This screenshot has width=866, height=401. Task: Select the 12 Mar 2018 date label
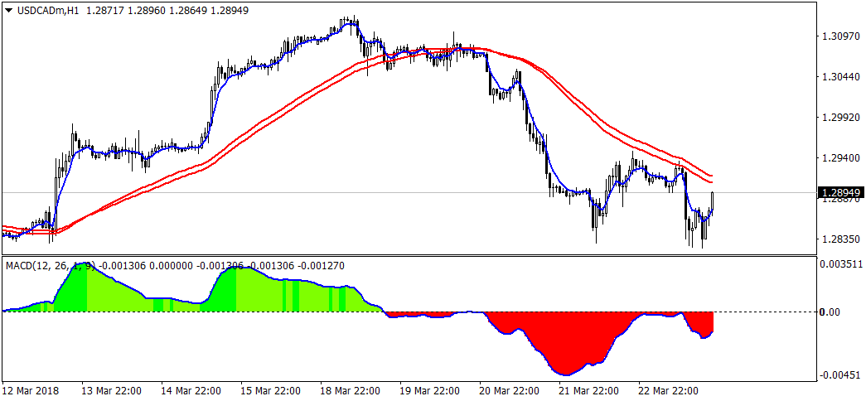[x=31, y=390]
